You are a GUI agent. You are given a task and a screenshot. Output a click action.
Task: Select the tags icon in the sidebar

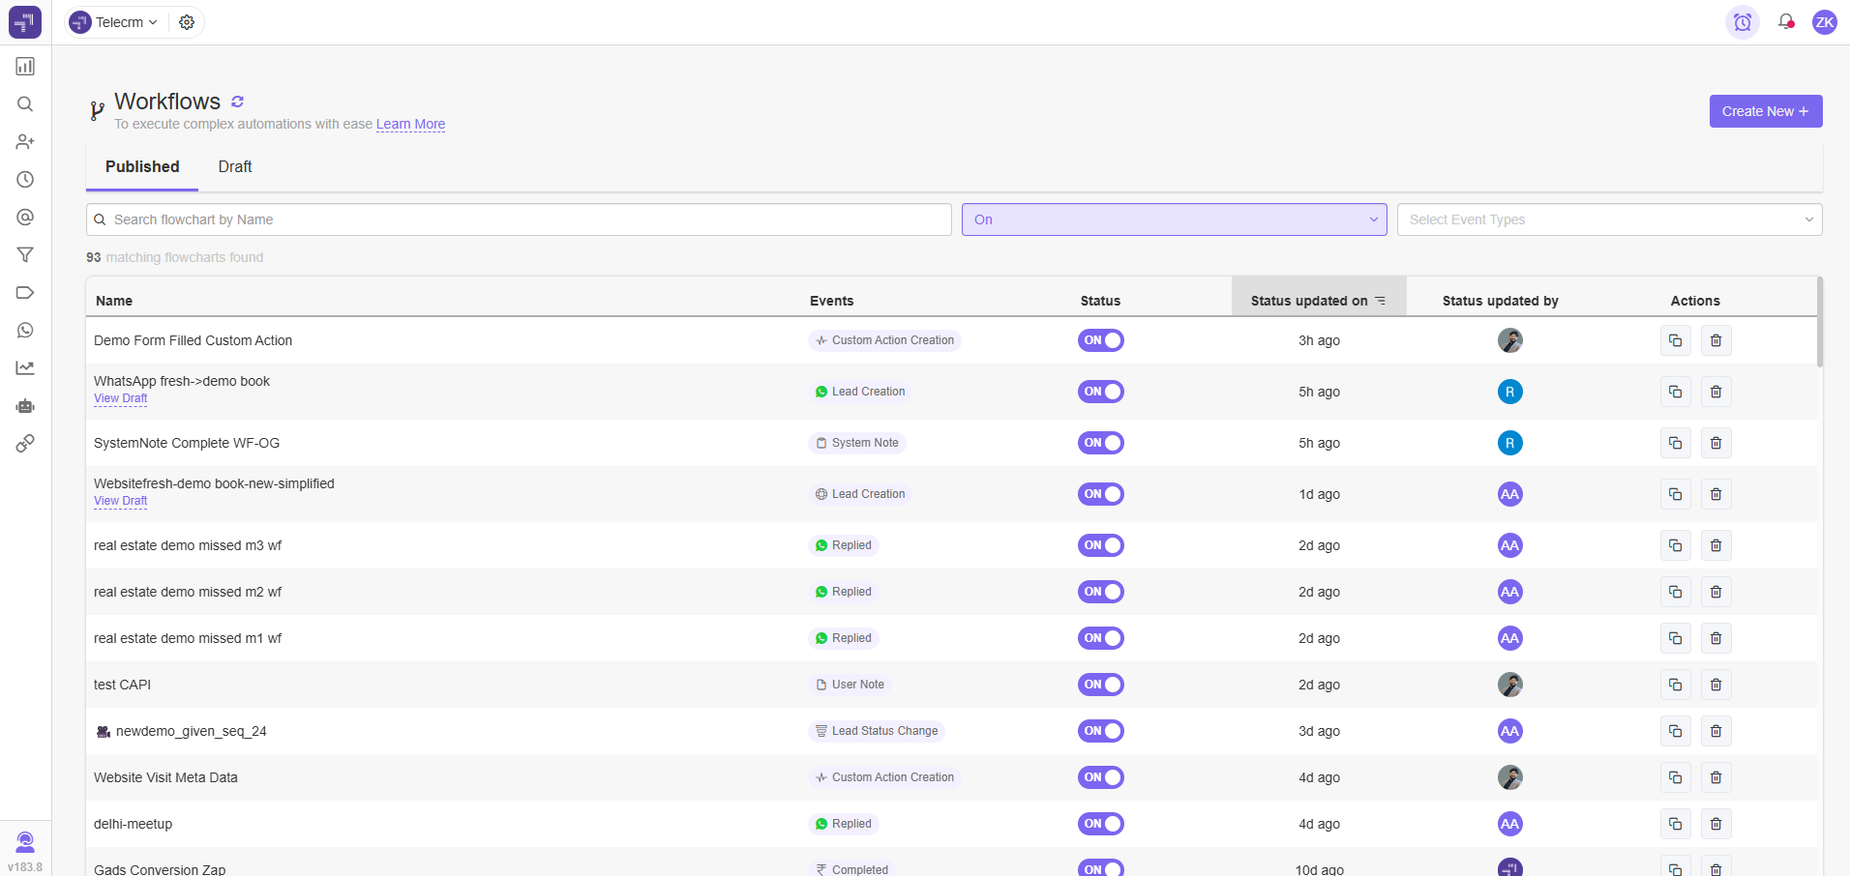25,292
